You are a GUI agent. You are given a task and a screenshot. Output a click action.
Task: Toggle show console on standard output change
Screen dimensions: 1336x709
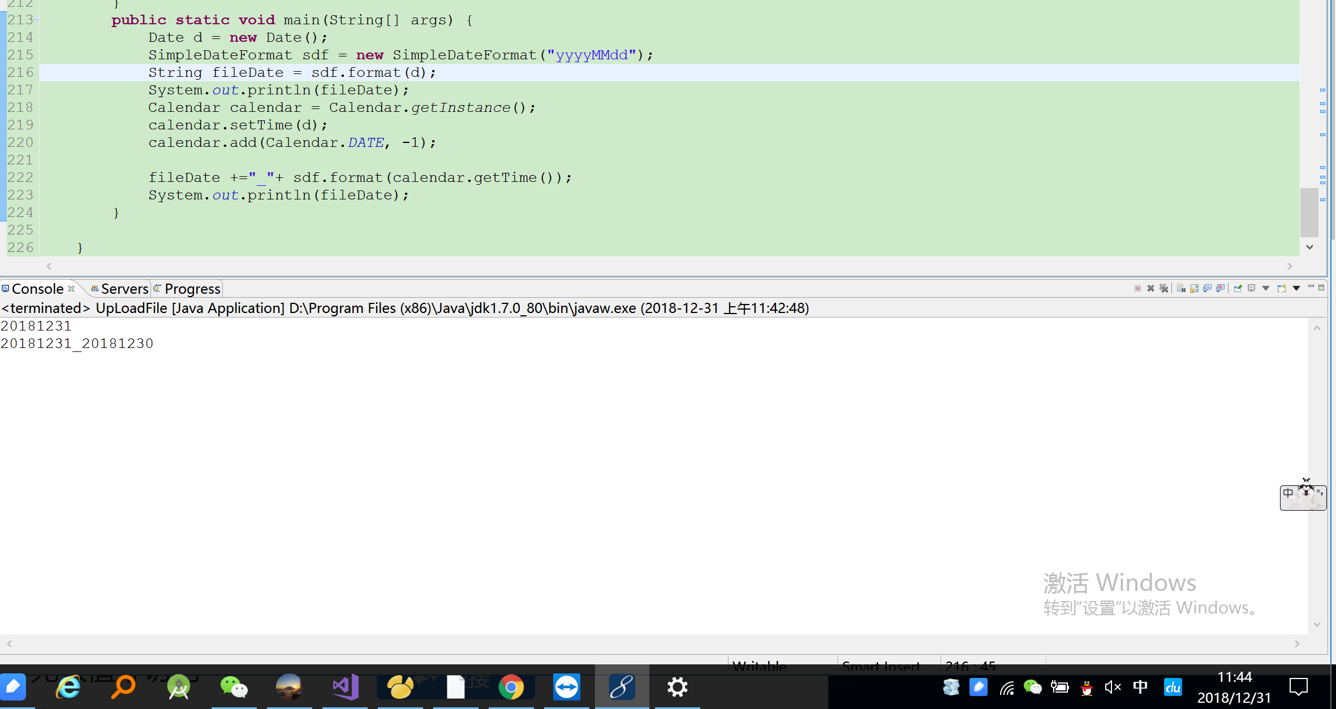(1207, 289)
